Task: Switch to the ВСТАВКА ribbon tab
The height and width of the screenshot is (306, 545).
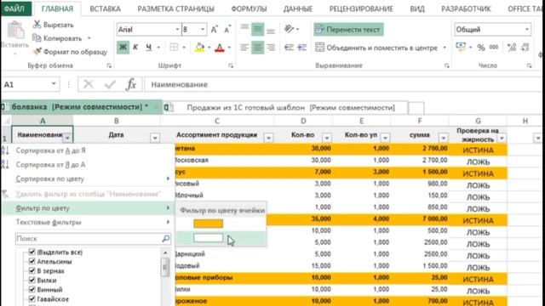Action: (x=105, y=9)
